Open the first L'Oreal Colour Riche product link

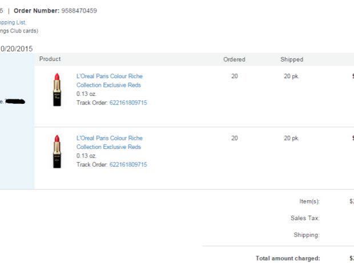(x=109, y=80)
